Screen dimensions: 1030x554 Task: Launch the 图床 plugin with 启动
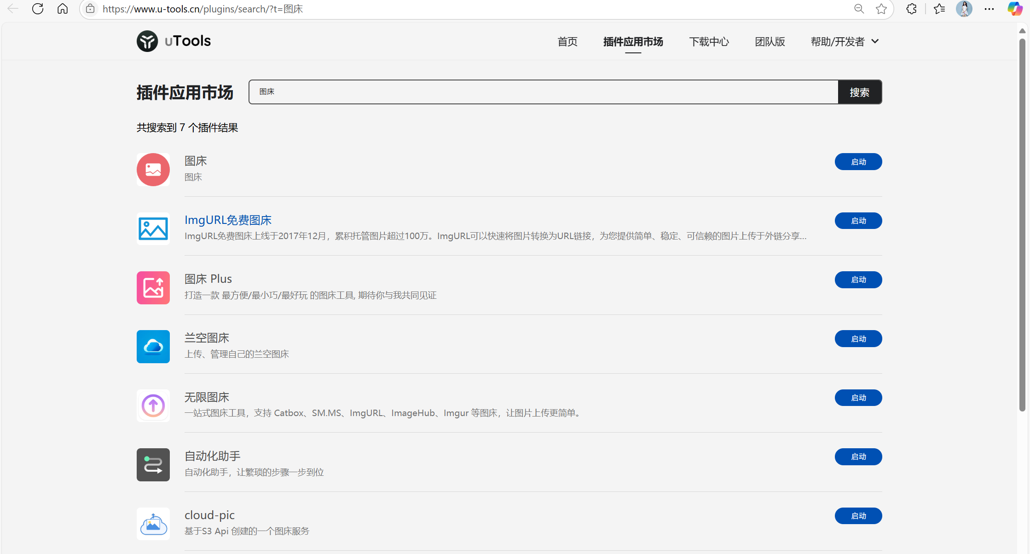(x=858, y=162)
